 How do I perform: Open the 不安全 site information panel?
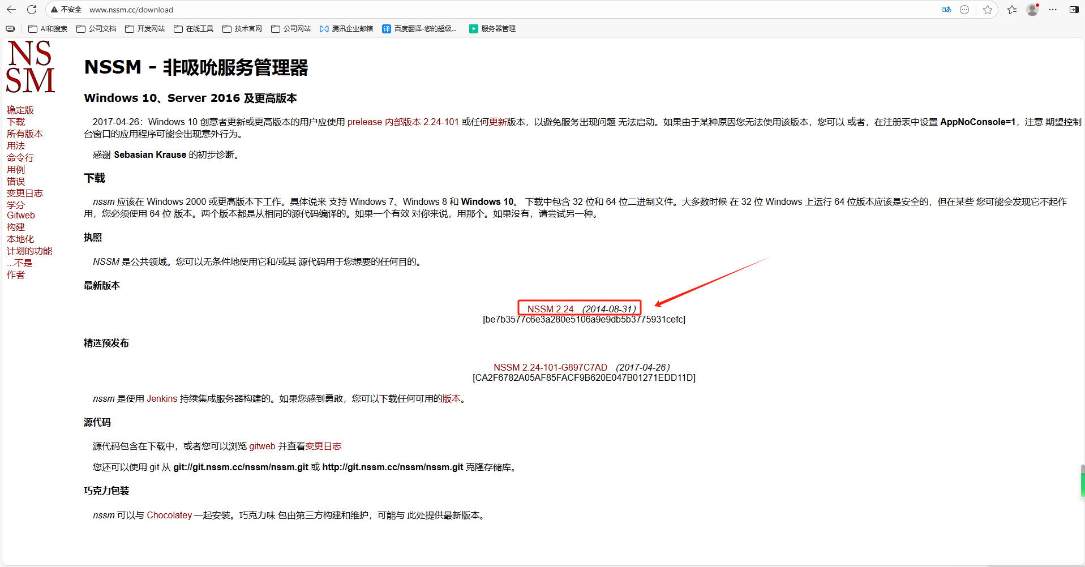pos(65,10)
